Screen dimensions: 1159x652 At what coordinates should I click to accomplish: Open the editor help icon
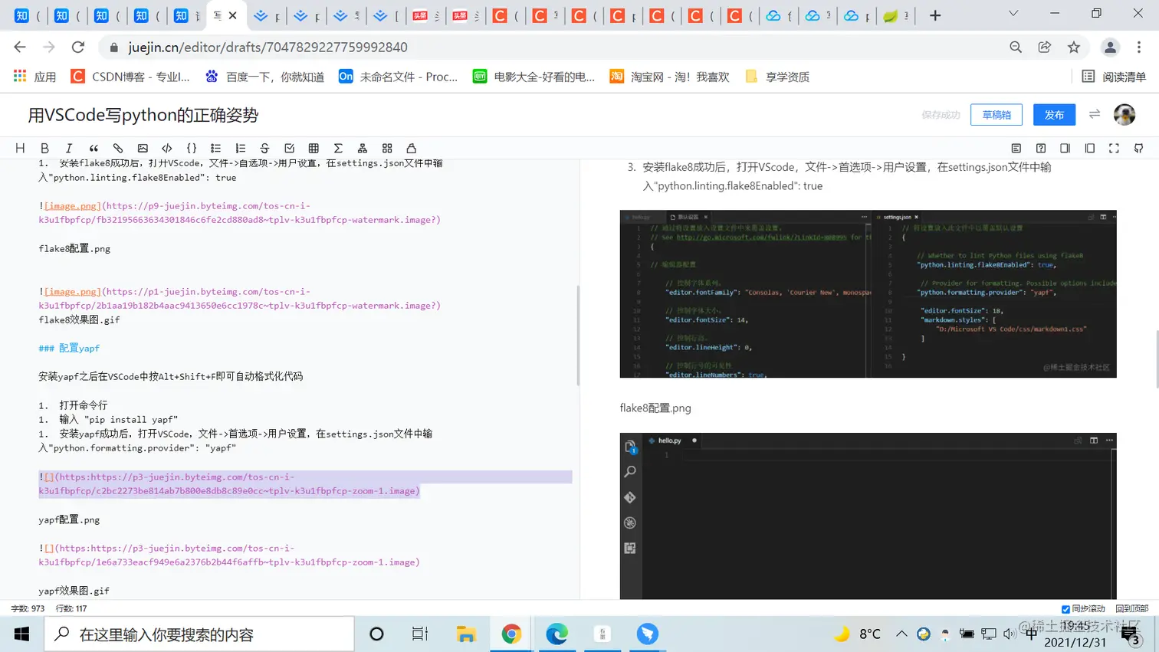click(x=1041, y=148)
